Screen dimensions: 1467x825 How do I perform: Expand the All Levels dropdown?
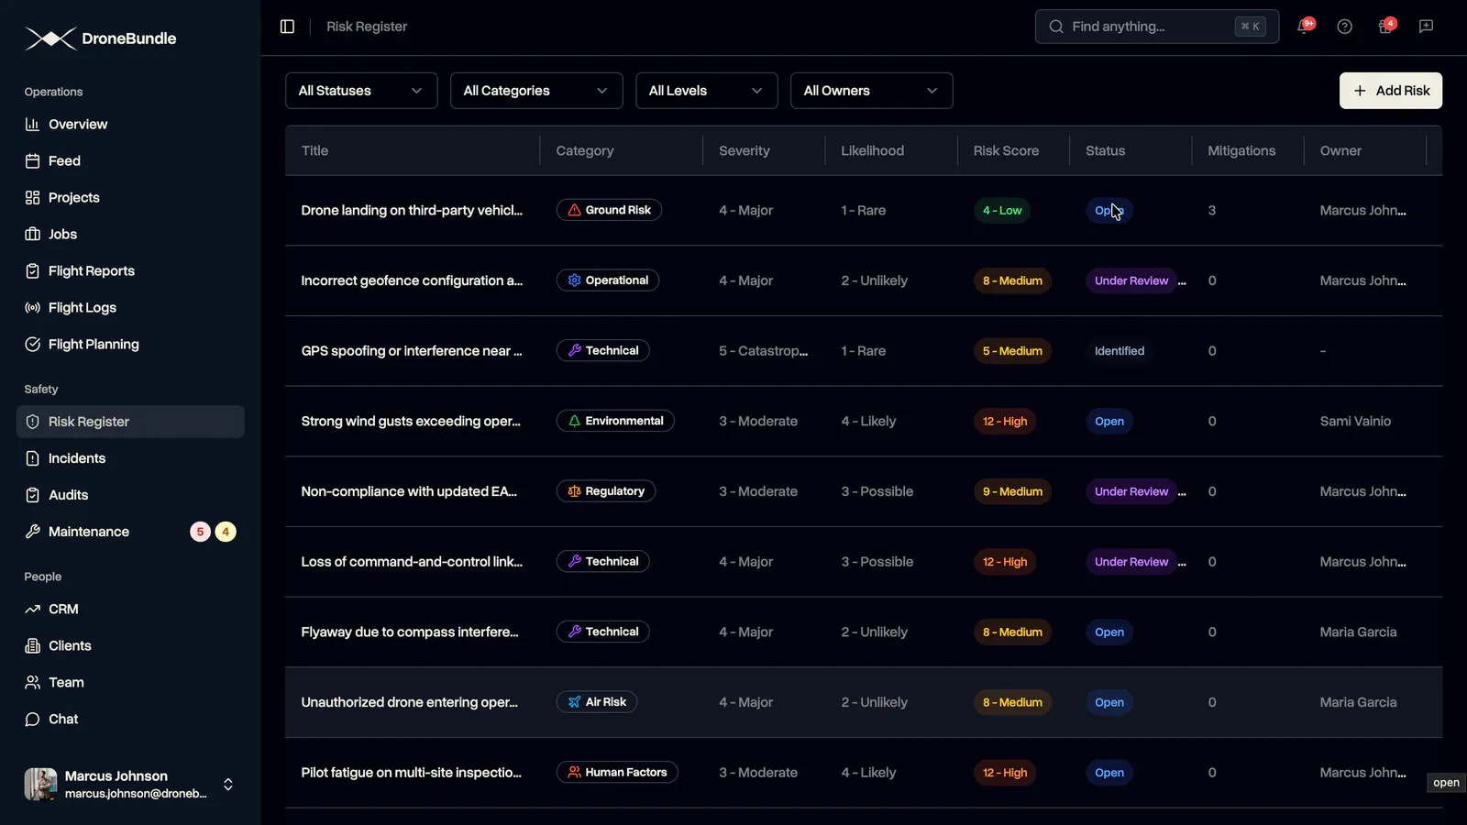(x=706, y=91)
